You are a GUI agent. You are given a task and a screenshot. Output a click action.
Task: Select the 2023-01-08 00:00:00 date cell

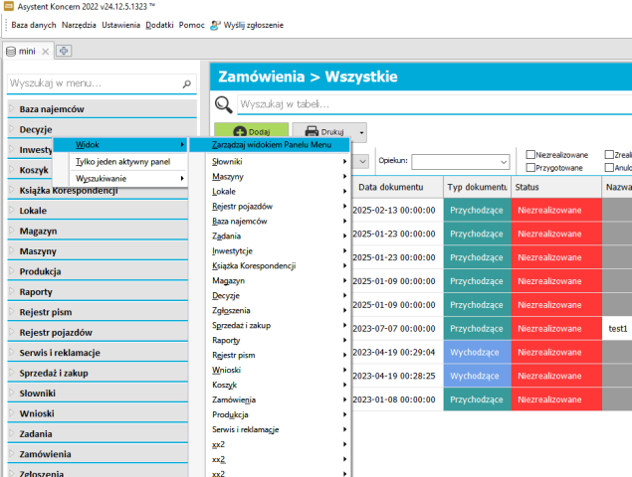point(397,399)
